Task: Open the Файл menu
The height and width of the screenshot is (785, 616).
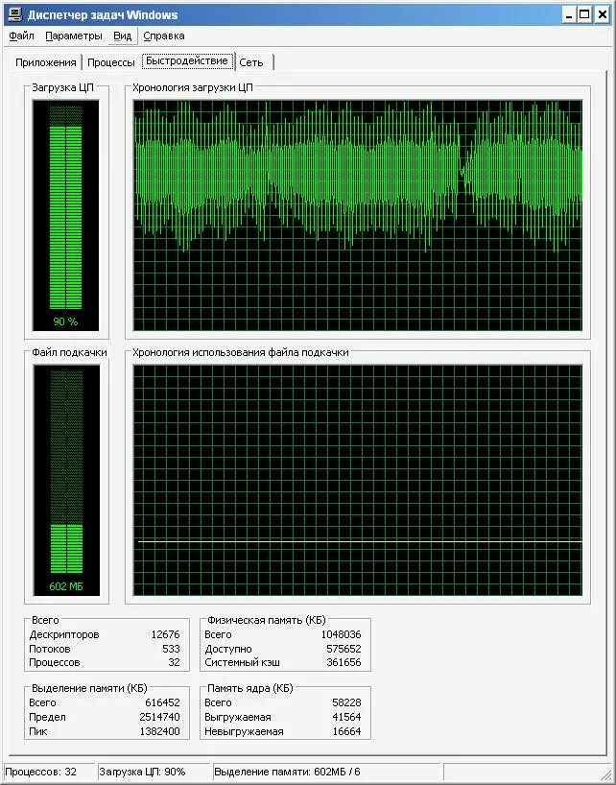Action: point(21,36)
